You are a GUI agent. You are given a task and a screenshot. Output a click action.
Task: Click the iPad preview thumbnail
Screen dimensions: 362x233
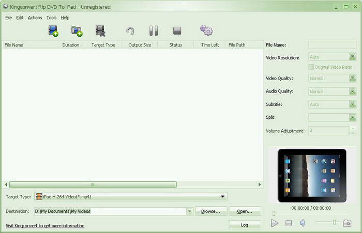coord(312,176)
